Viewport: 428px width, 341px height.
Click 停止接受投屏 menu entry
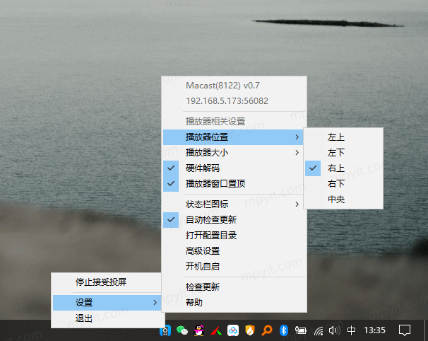tap(107, 282)
